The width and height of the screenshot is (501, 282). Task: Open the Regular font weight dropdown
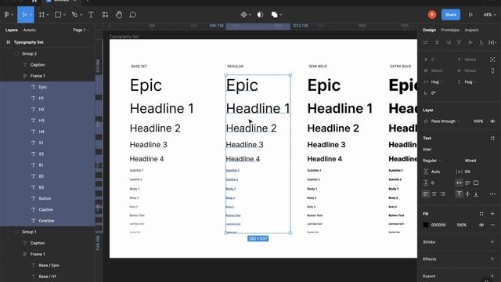pyautogui.click(x=431, y=161)
